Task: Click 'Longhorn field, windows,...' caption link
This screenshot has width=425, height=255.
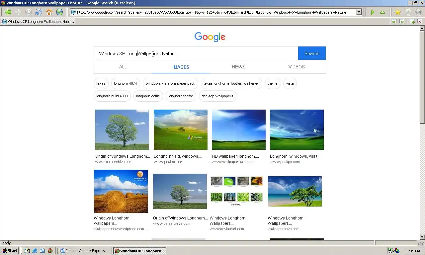Action: (178, 156)
